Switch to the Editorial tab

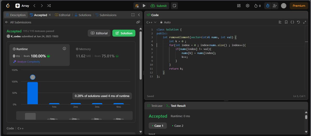(x=62, y=15)
